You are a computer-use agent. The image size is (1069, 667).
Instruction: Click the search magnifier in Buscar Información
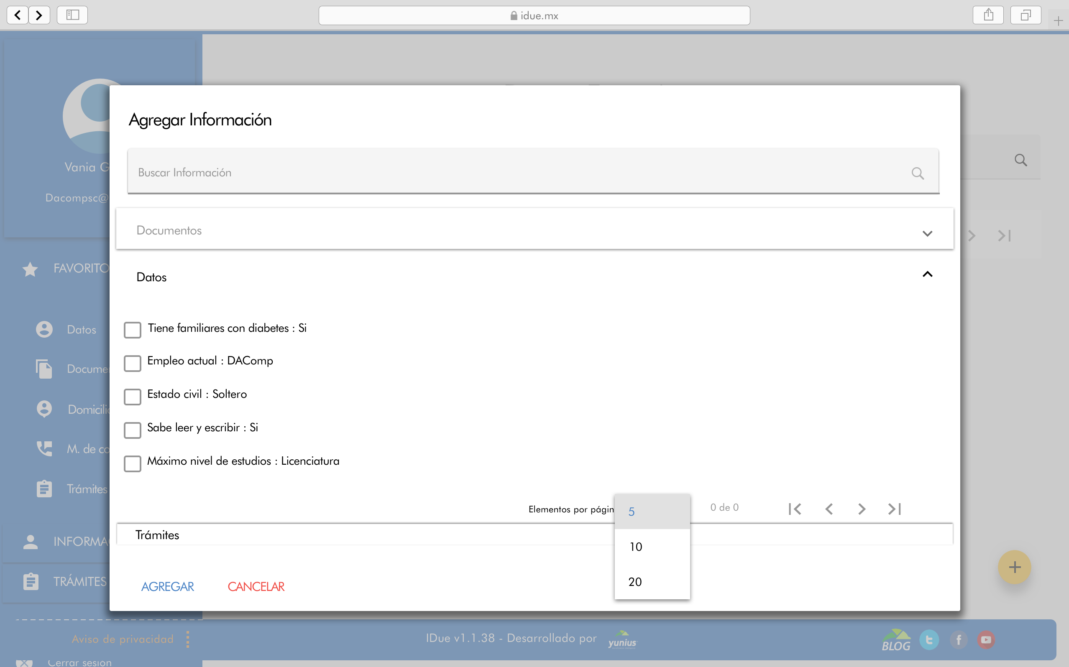pos(918,173)
